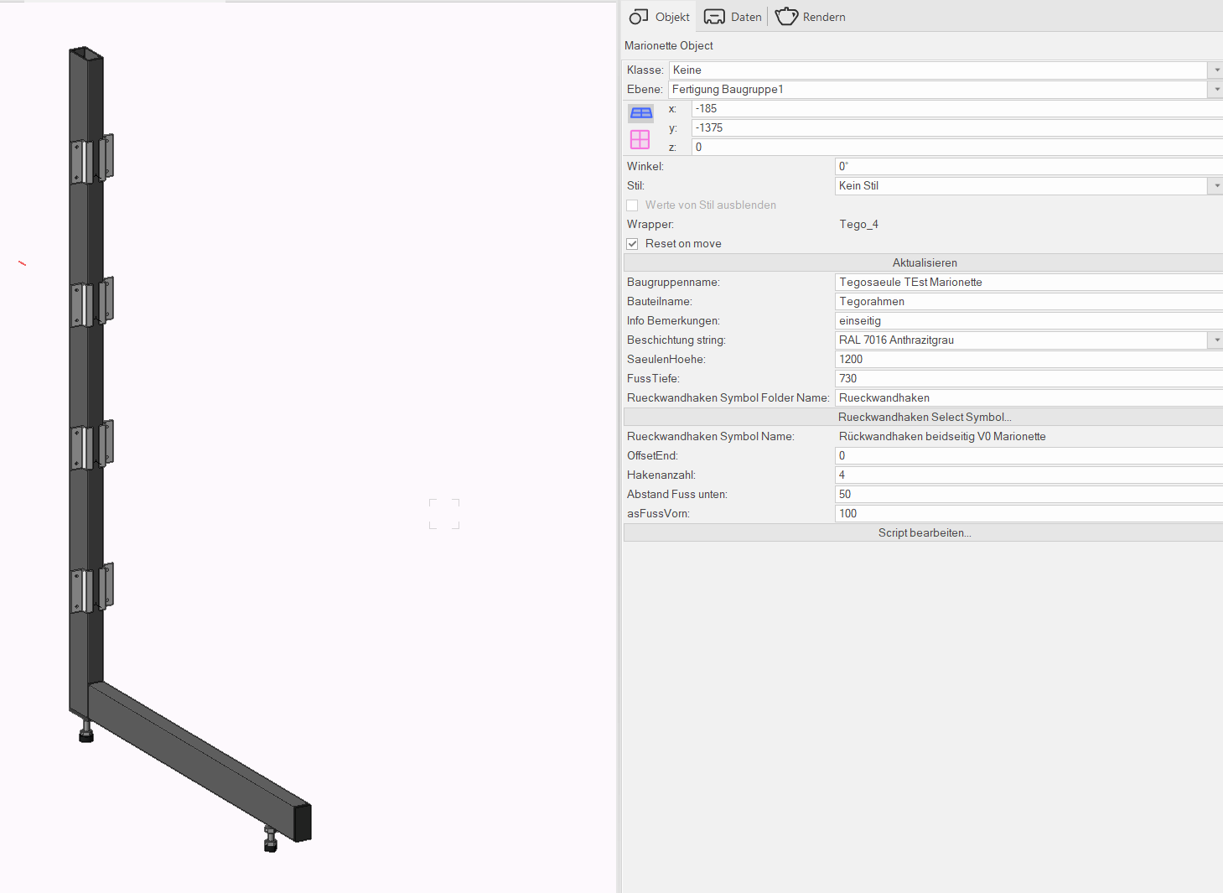Viewport: 1223px width, 893px height.
Task: Click Rueckwandhaken Select Symbol button
Action: [x=924, y=418]
